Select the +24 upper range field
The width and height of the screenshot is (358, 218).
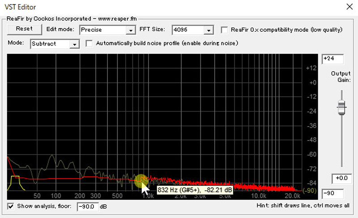click(332, 59)
